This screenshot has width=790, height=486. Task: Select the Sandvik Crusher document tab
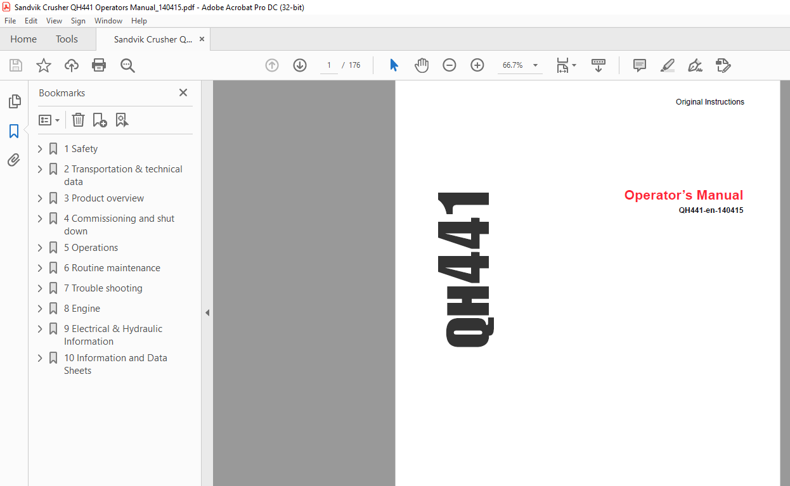pos(153,39)
